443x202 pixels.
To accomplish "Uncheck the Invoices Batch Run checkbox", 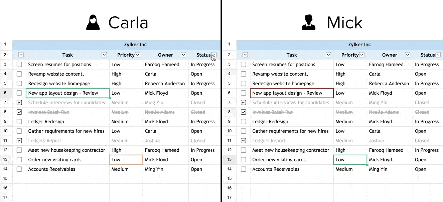I will pyautogui.click(x=19, y=112).
